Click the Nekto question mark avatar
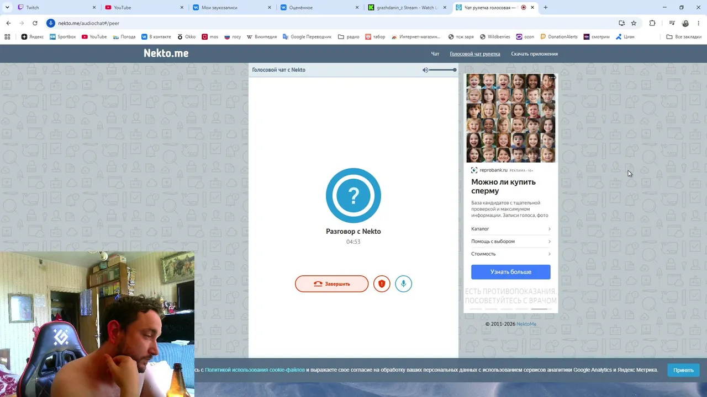This screenshot has height=397, width=707. click(353, 196)
